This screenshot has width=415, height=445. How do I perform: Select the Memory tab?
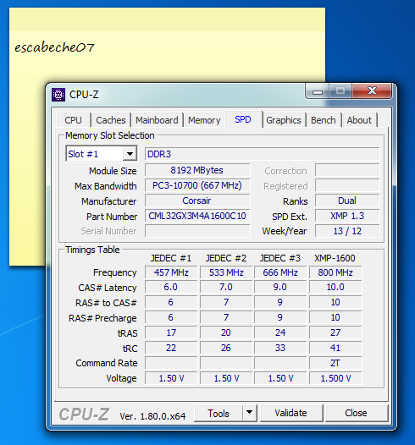point(204,120)
